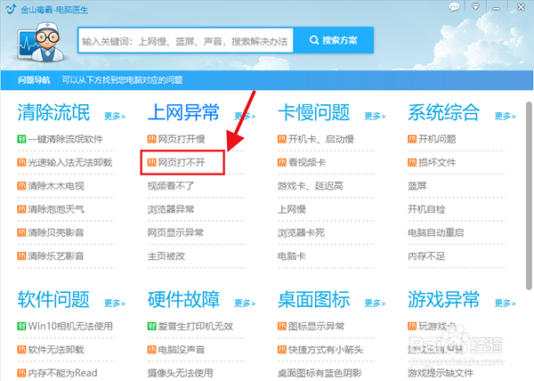Open the 摄像头无法使用 solution

coord(180,373)
